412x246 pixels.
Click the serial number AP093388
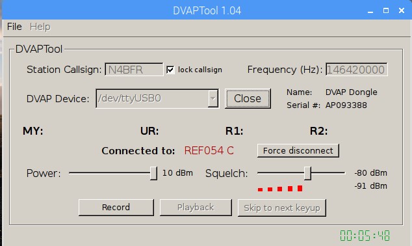346,105
